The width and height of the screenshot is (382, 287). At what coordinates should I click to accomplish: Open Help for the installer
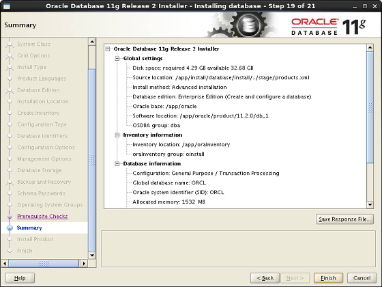coord(20,278)
